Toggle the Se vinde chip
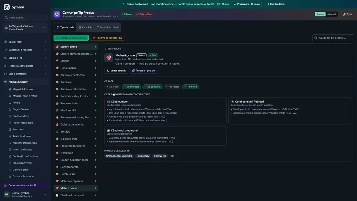 click(x=112, y=87)
